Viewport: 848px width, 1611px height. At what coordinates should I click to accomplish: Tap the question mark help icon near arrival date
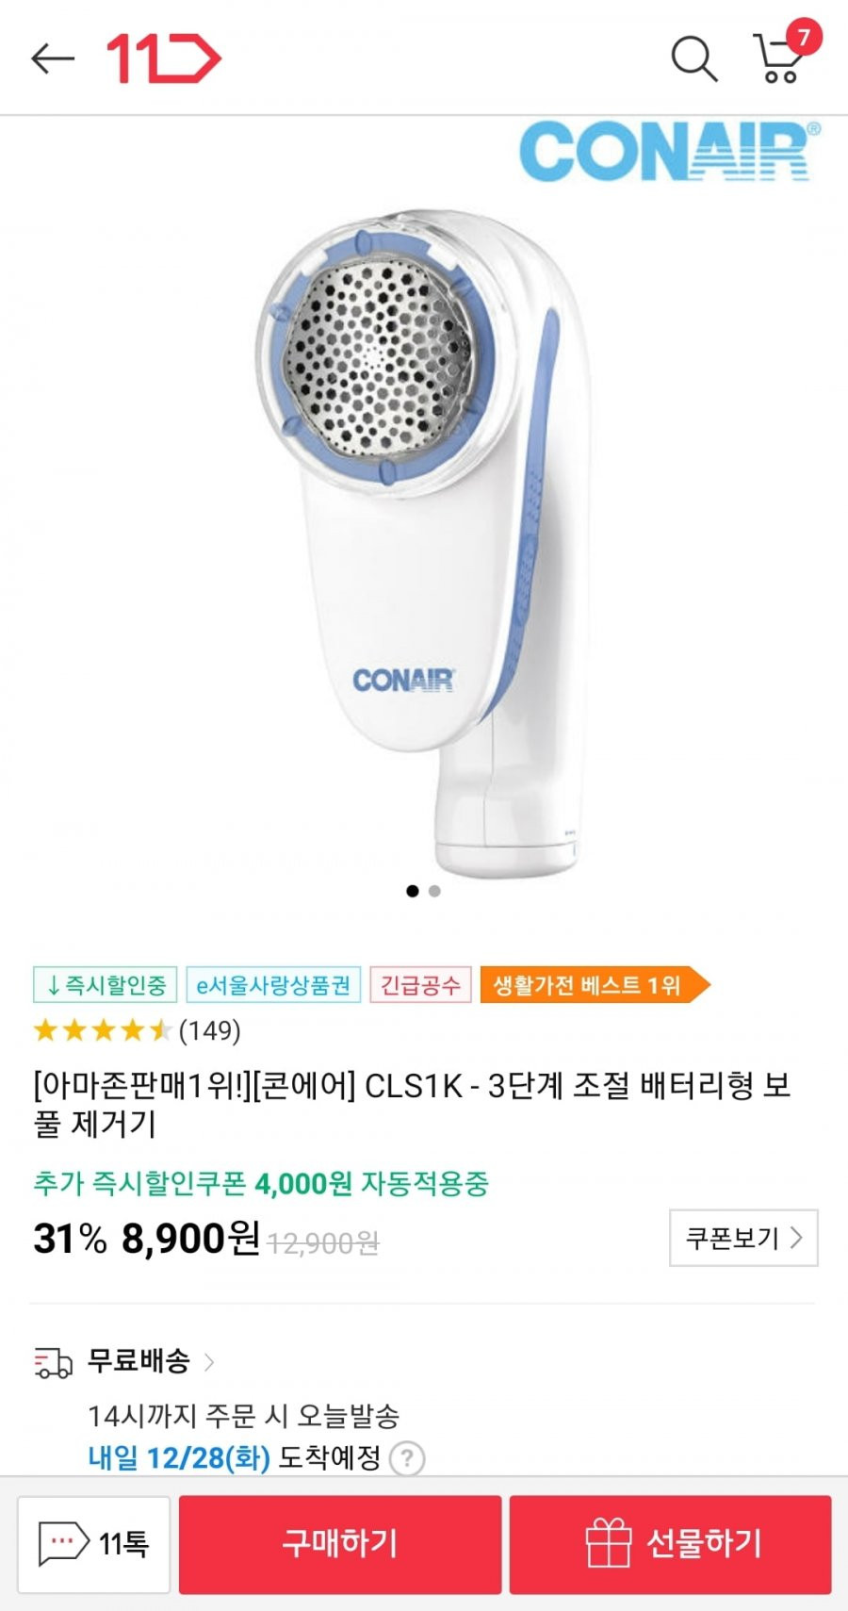[407, 1458]
